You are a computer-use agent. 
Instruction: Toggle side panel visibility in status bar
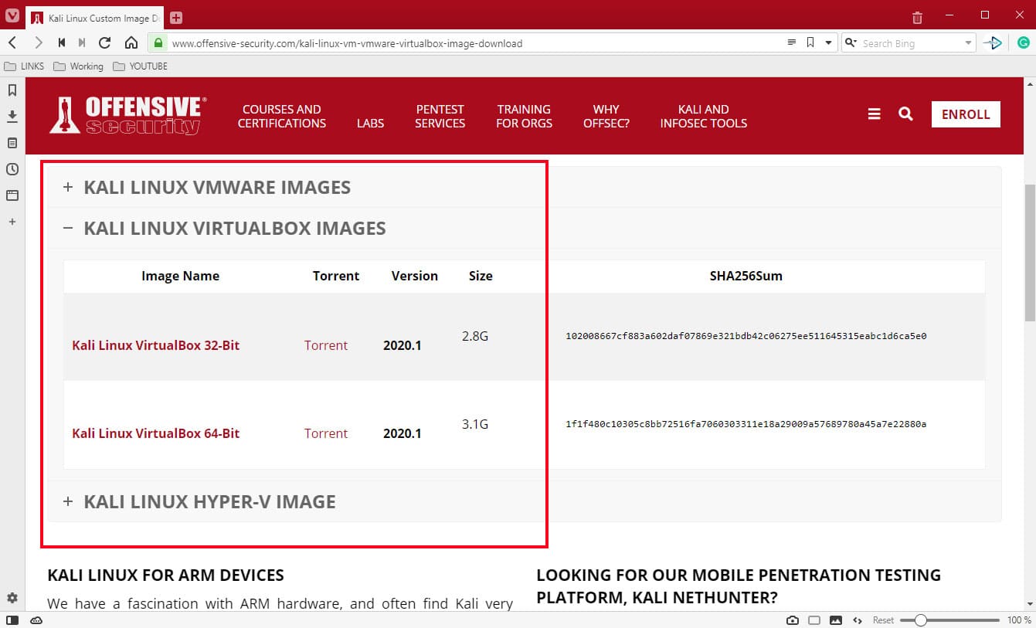click(12, 620)
